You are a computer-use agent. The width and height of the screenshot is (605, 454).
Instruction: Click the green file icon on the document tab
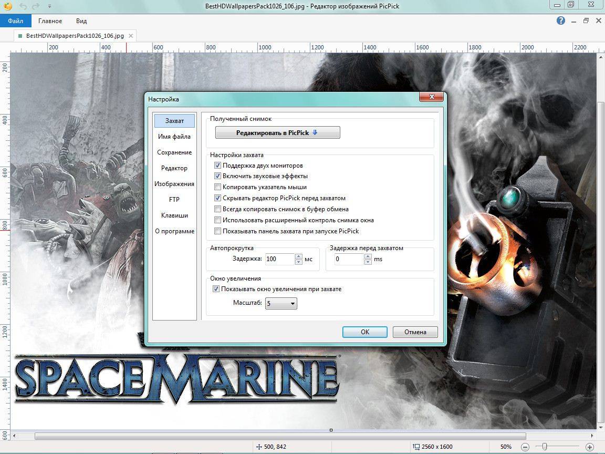[x=20, y=36]
